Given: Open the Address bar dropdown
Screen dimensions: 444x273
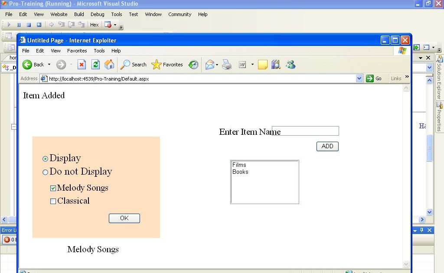Looking at the screenshot, I should (359, 78).
